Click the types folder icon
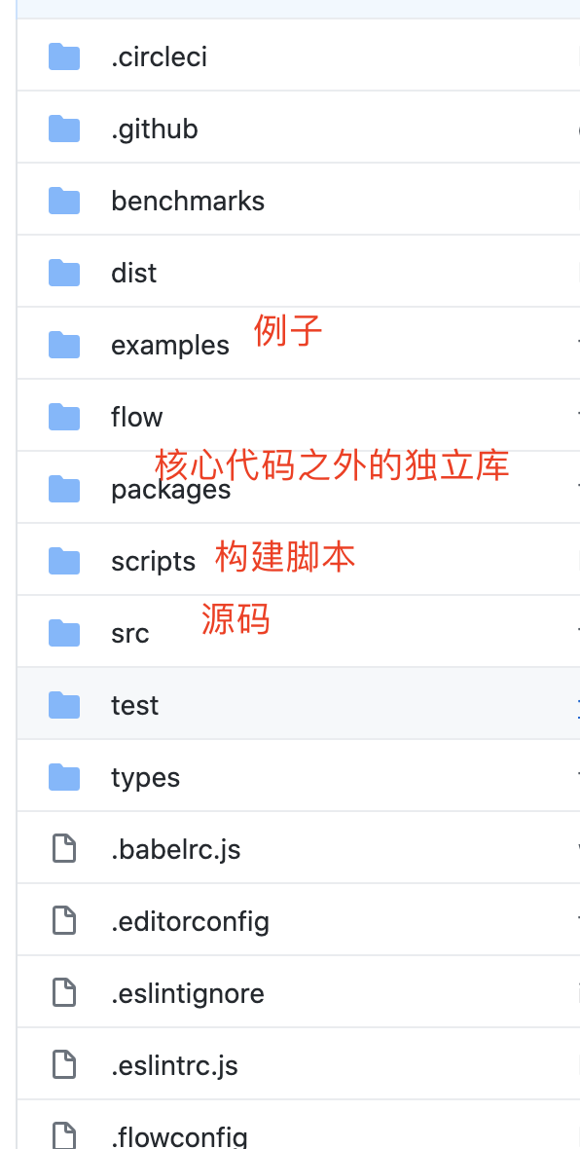The height and width of the screenshot is (1149, 580). coord(63,777)
